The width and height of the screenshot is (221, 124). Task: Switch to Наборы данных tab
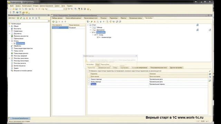(57, 18)
